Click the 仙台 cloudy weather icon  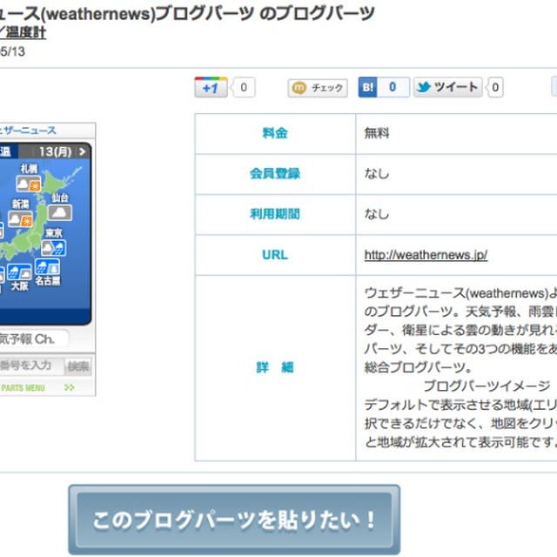tap(60, 212)
